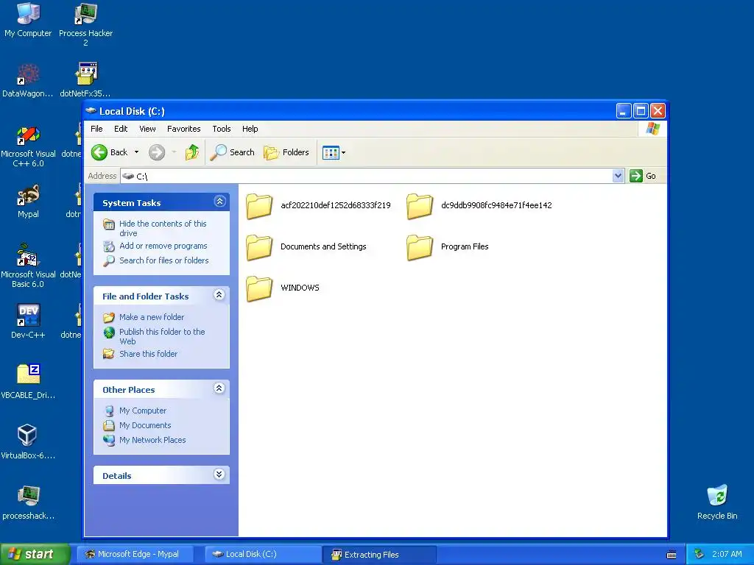The width and height of the screenshot is (754, 565).
Task: Maximize the Local Disk (C:) window
Action: 641,112
